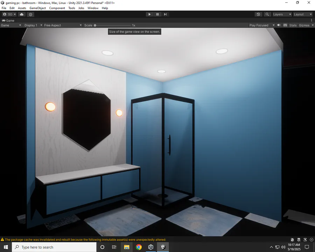The height and width of the screenshot is (252, 315).
Task: Toggle the shortcuts keyboard icon in Game view
Action: tap(285, 25)
